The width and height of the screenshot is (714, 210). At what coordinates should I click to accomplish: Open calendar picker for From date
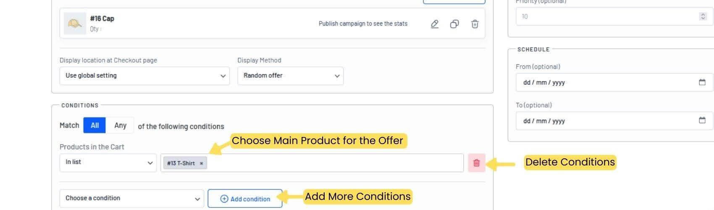(702, 82)
